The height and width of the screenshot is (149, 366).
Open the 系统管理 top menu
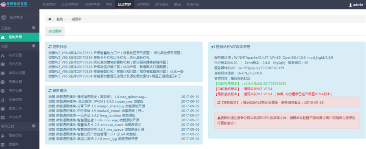pyautogui.click(x=49, y=4)
